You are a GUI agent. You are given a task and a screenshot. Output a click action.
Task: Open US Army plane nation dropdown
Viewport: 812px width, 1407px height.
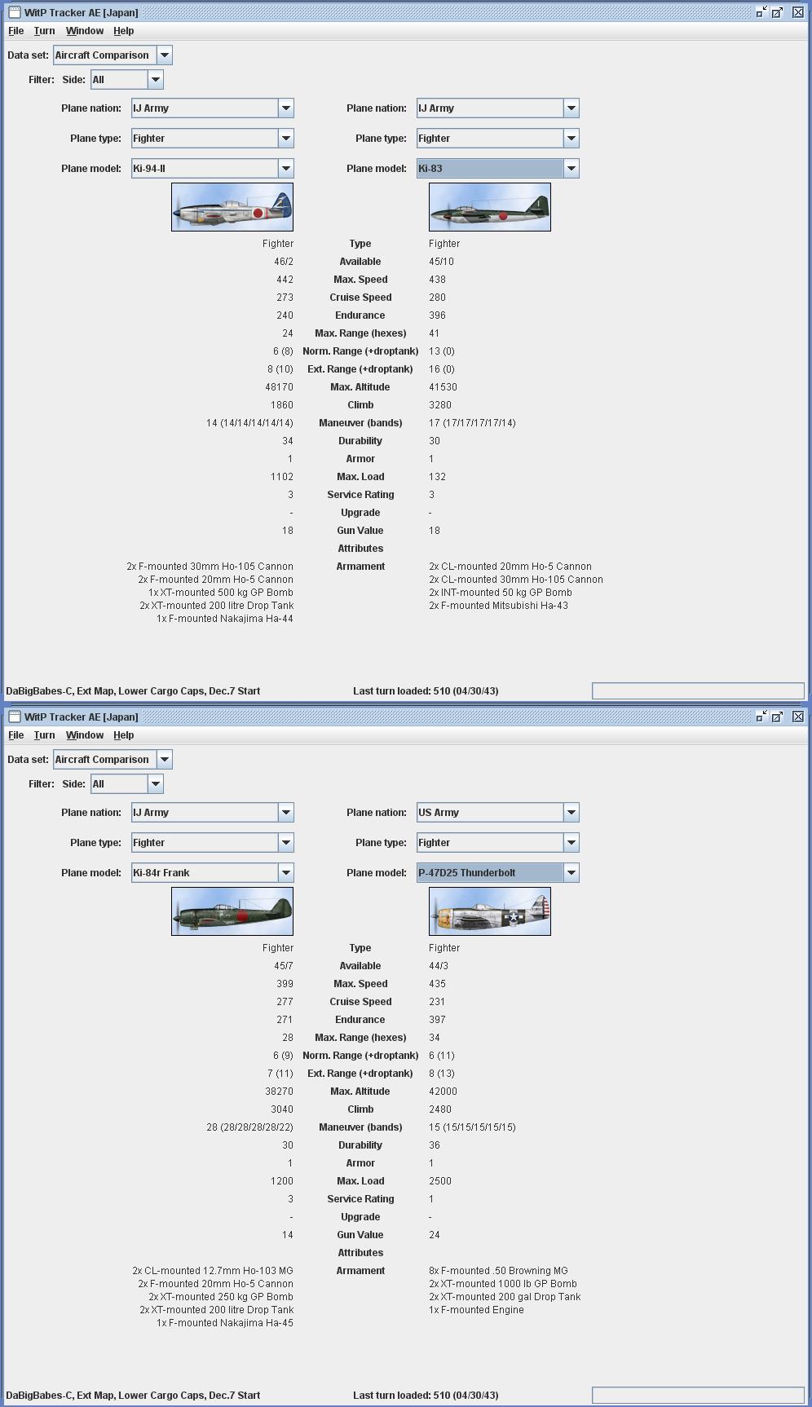(x=571, y=813)
